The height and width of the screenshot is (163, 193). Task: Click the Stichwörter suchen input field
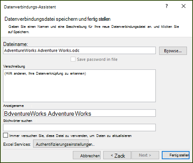click(x=79, y=128)
